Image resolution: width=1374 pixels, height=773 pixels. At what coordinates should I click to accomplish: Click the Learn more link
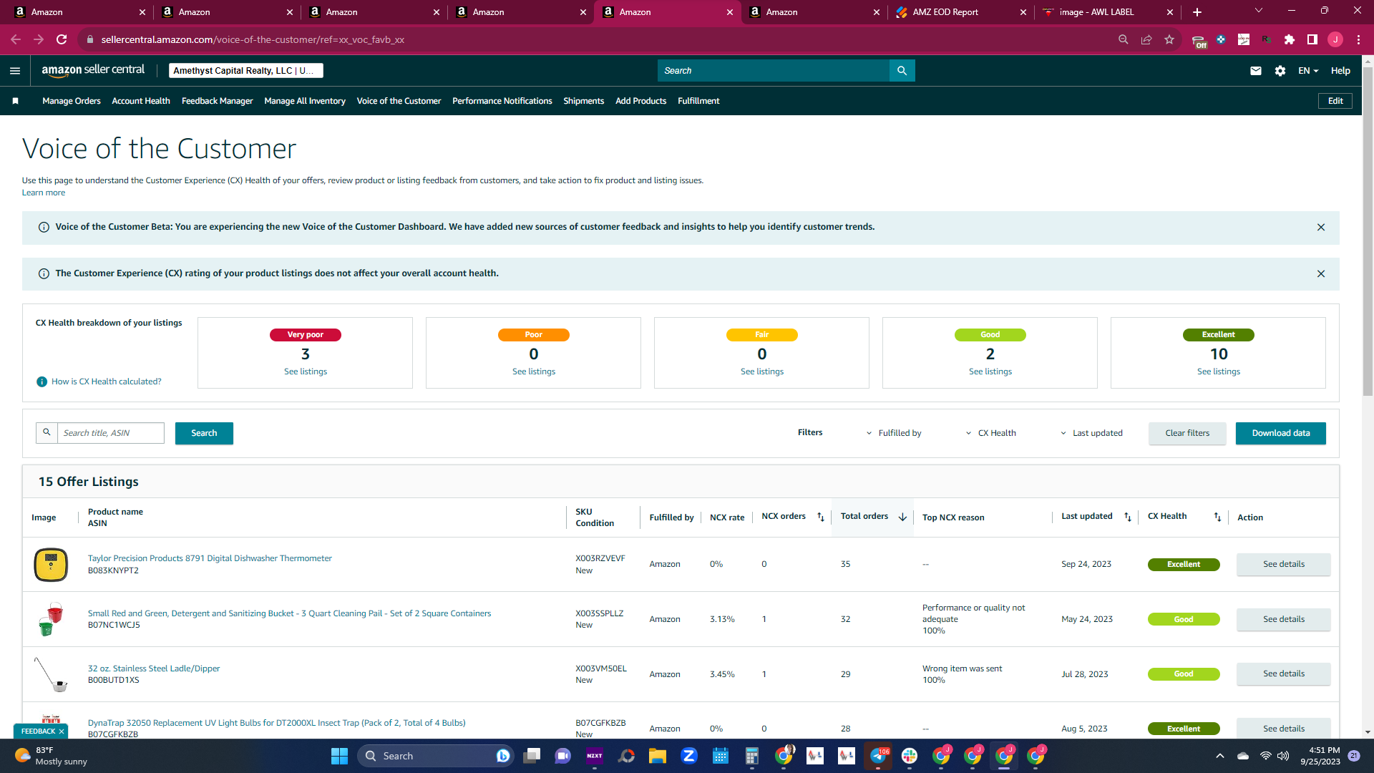(x=44, y=193)
